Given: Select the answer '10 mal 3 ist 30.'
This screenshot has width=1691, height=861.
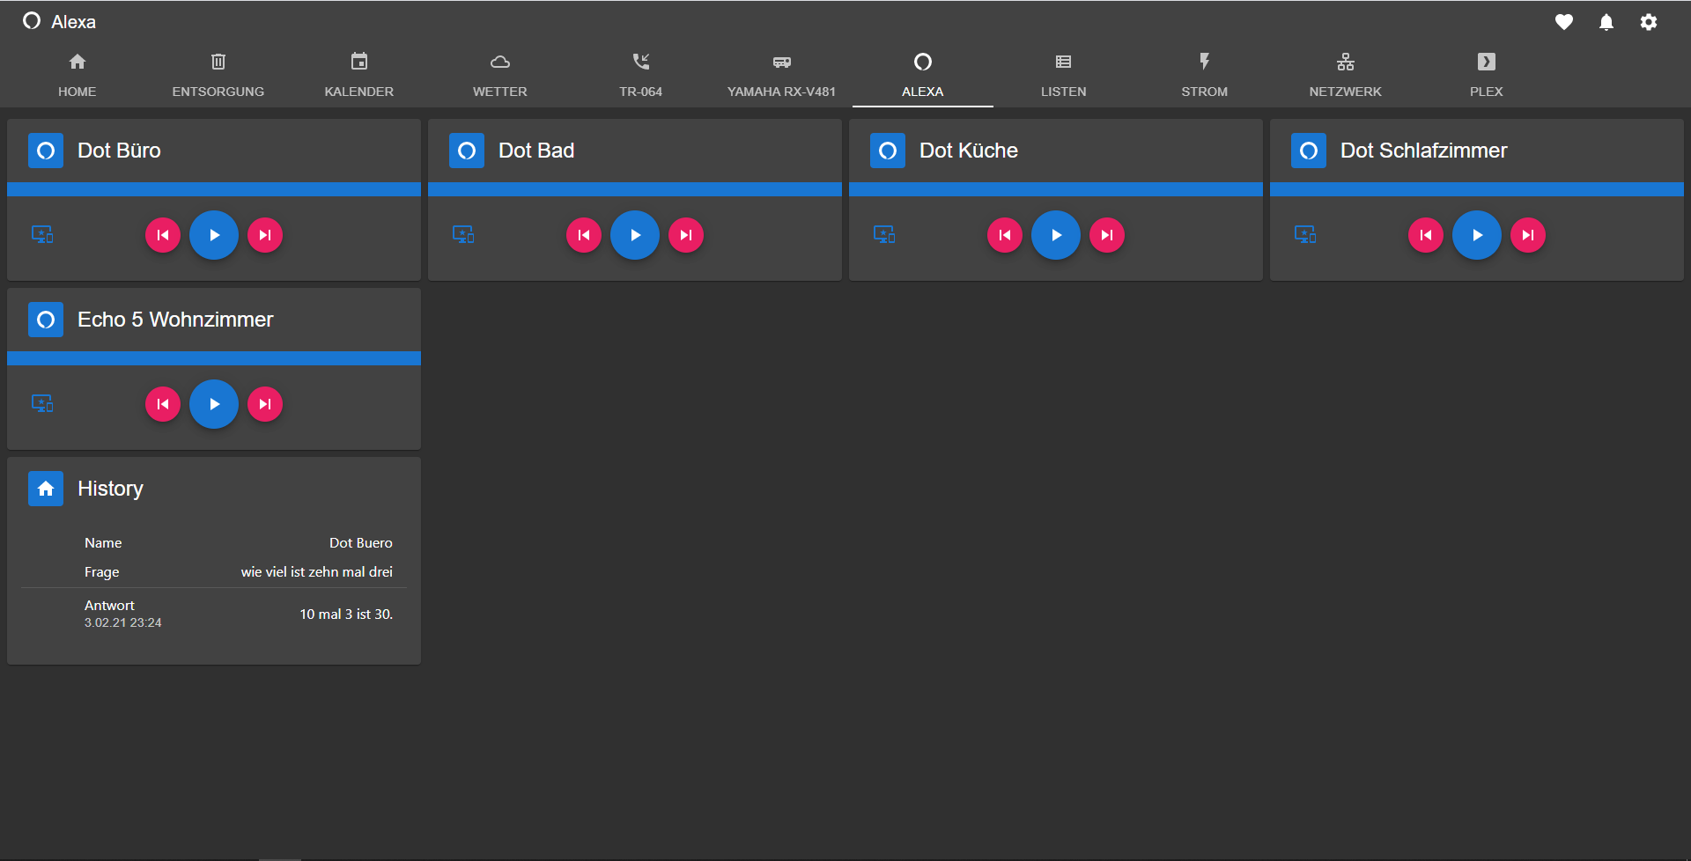Looking at the screenshot, I should [346, 614].
